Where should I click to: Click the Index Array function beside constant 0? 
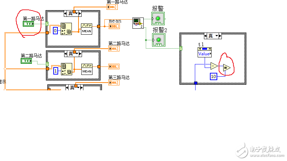66,29
